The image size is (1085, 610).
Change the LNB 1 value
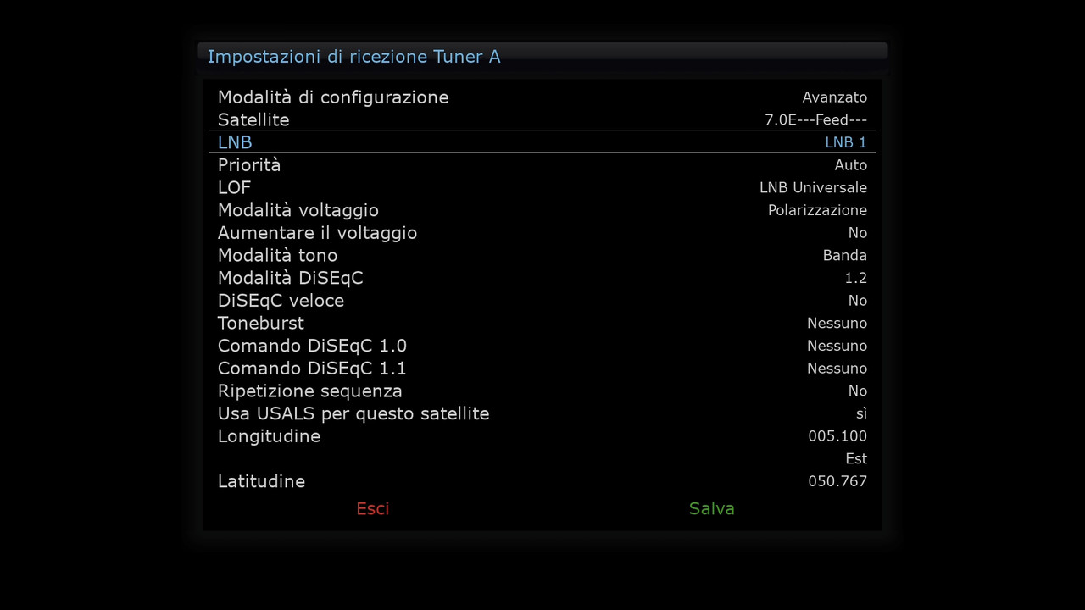pyautogui.click(x=846, y=142)
